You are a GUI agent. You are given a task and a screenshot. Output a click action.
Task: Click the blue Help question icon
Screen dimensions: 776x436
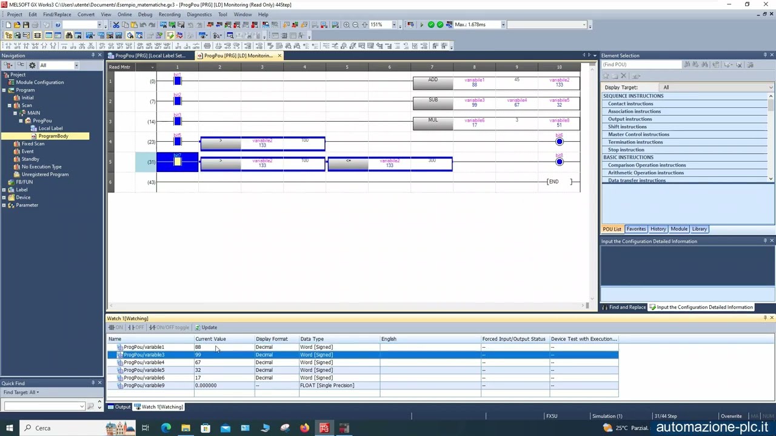pos(58,25)
